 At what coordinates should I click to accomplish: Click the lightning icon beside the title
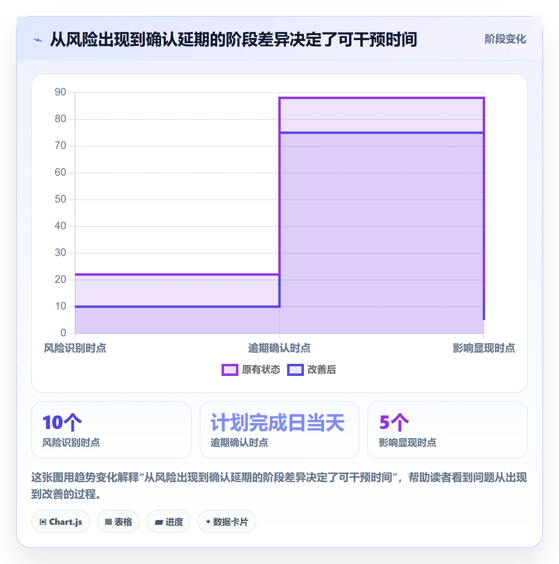pos(38,40)
